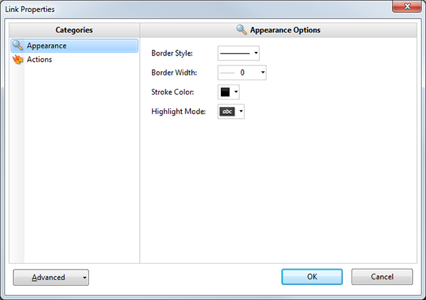Select the Actions category label
426x300 pixels.
[39, 60]
